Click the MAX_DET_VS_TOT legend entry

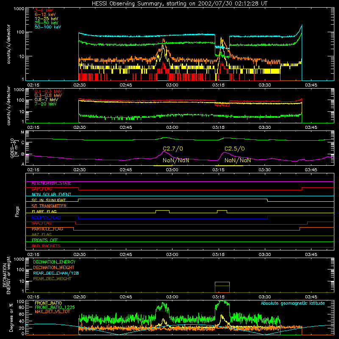53,311
